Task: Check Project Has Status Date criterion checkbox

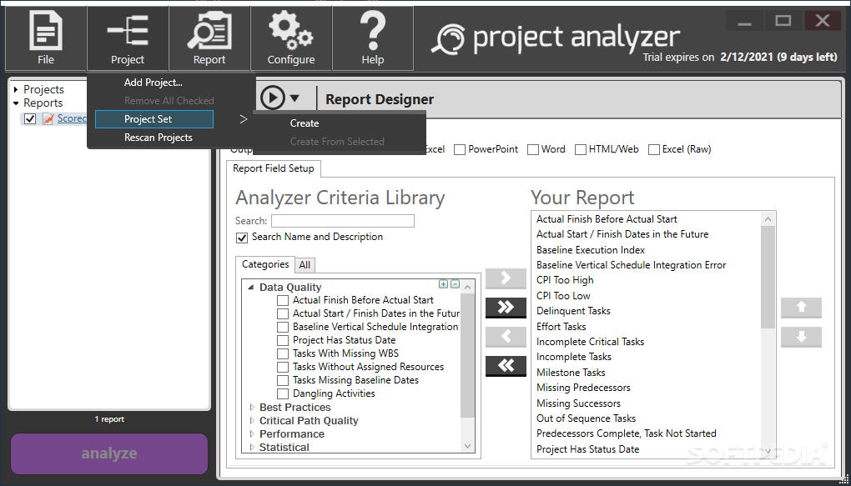Action: tap(282, 340)
